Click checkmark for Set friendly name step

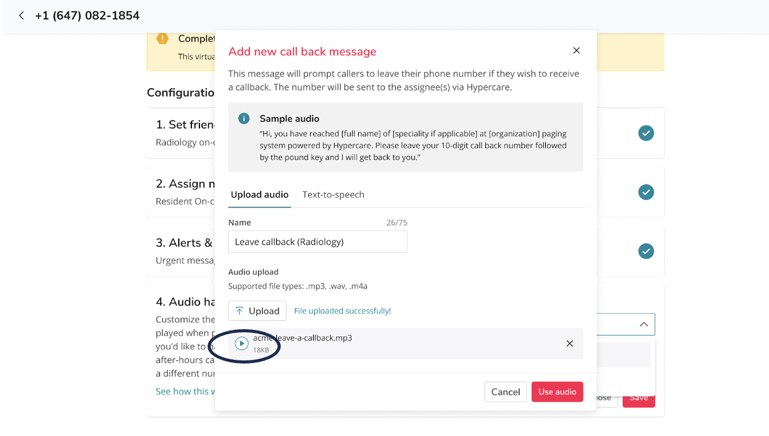point(646,133)
